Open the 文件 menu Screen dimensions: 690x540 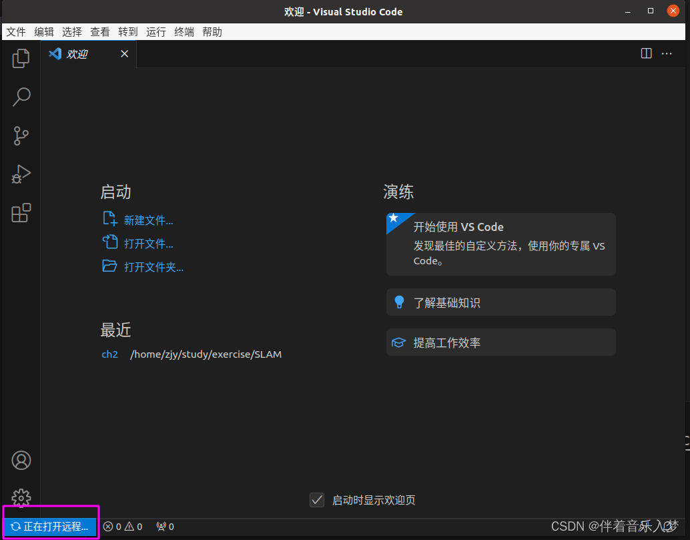point(15,31)
